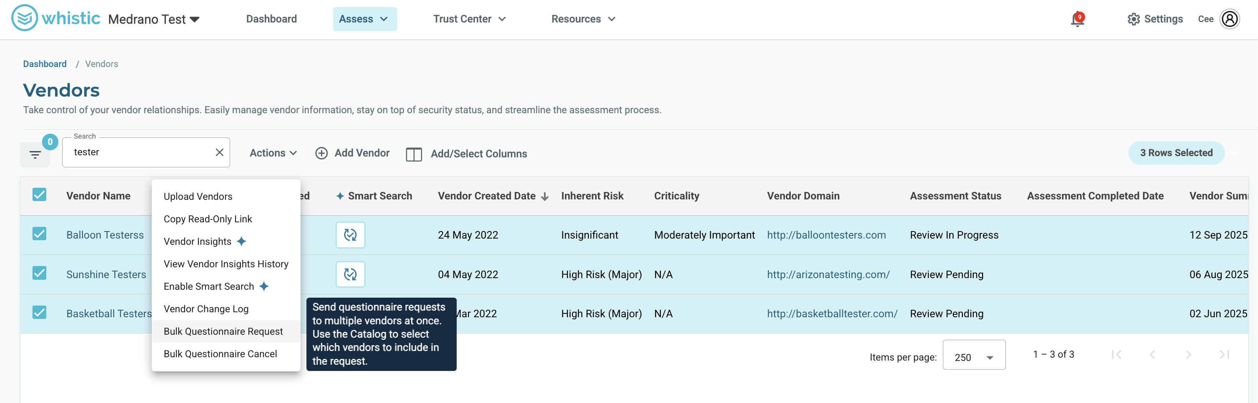The width and height of the screenshot is (1258, 403).
Task: Uncheck the Sunshine Testers row checkbox
Action: (x=40, y=273)
